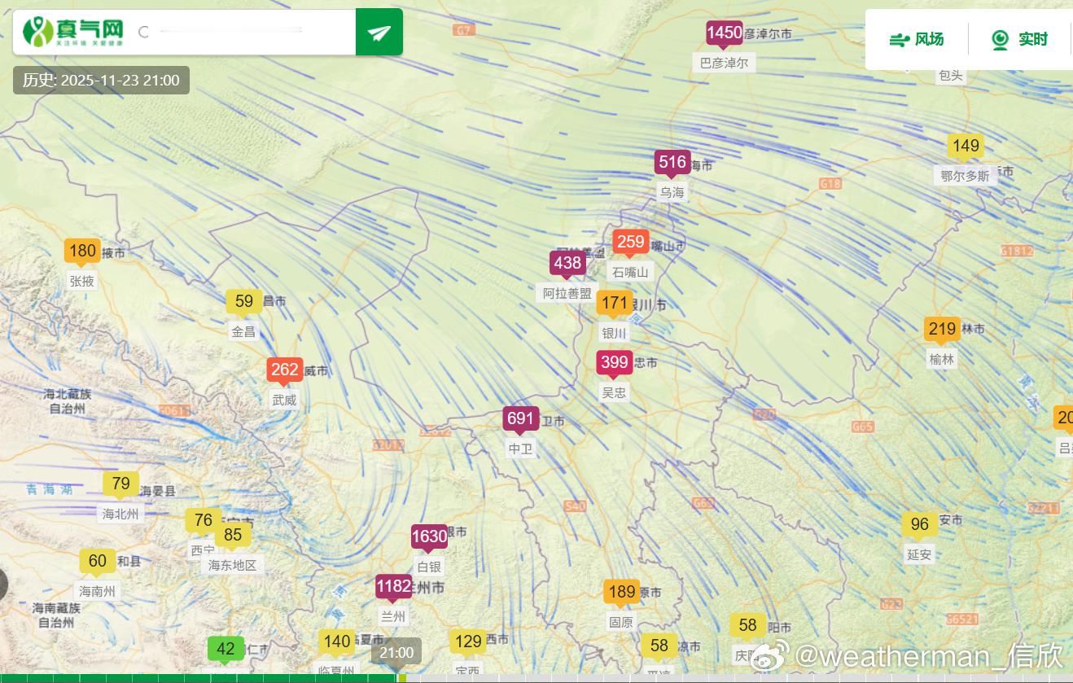Open the 武威 262 AQI marker
Screen dimensions: 1073x683
click(285, 370)
